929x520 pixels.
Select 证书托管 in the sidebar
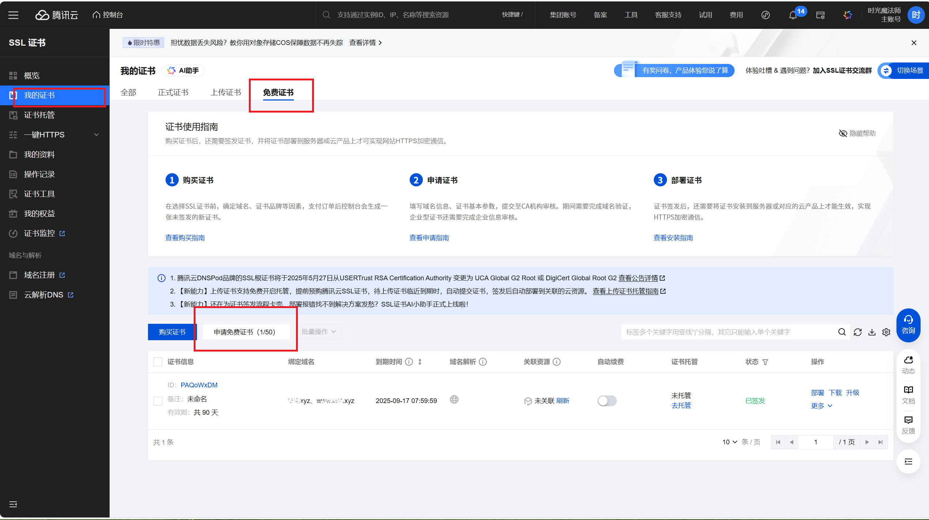tap(39, 115)
